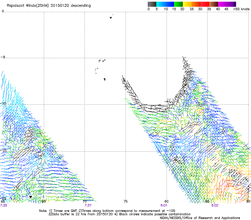Screen dimensions: 251x220
Task: Click the small island near the equator at 73E
Action: 111,18
